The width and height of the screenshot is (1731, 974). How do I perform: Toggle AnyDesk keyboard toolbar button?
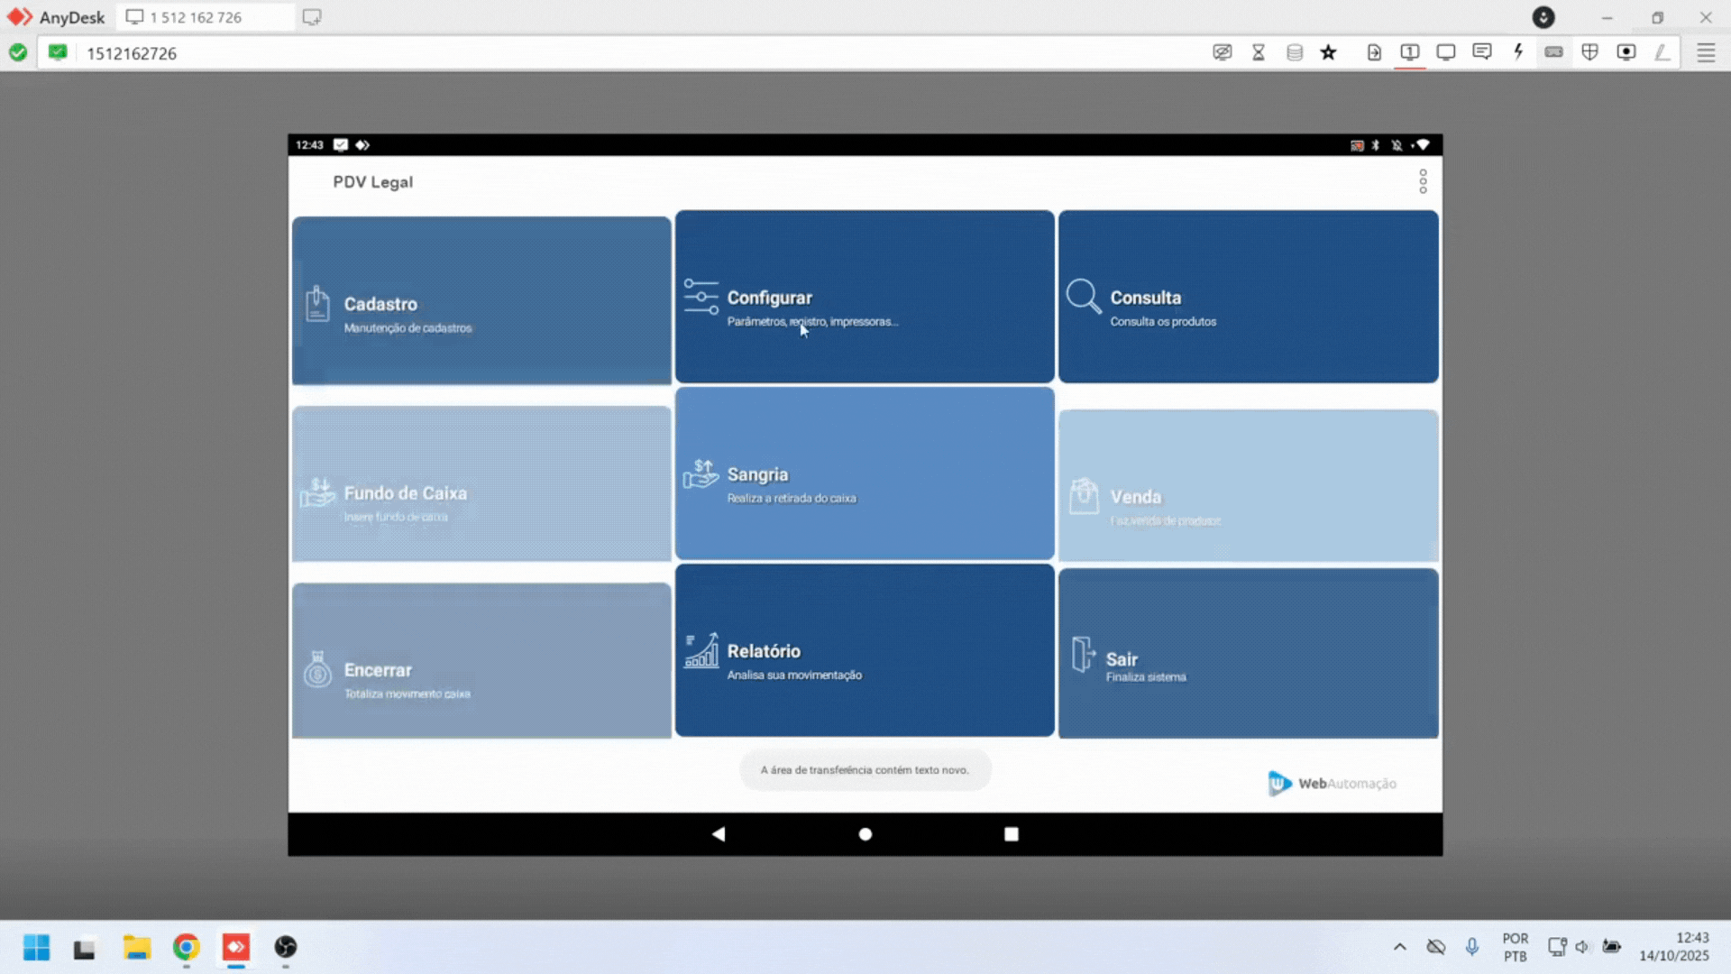pyautogui.click(x=1553, y=52)
